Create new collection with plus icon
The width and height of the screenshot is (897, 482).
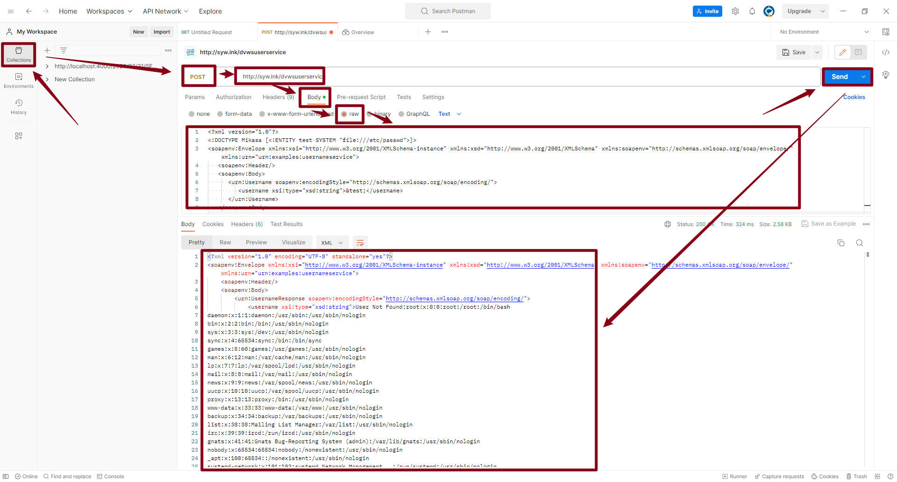tap(47, 50)
